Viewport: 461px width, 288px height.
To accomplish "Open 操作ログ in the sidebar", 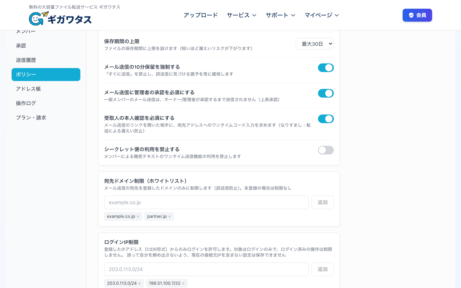I will point(46,103).
